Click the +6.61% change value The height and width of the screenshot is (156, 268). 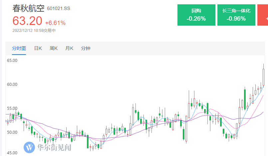click(55, 23)
